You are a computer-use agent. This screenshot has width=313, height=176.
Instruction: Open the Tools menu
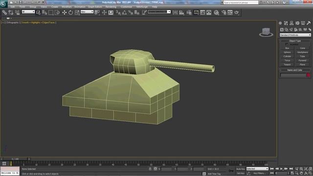tap(22, 7)
